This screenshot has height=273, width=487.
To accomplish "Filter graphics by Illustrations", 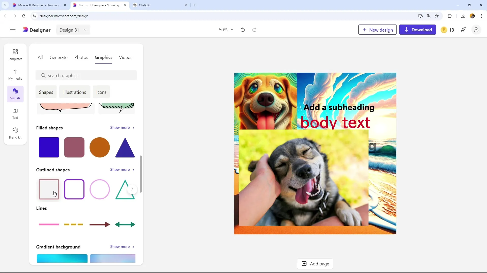I will click(75, 92).
